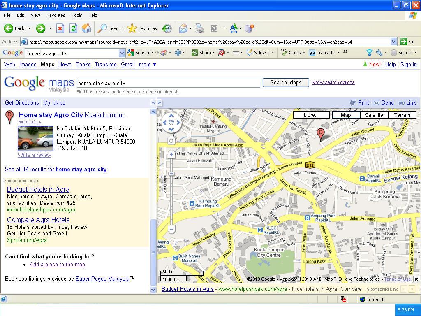
Task: Expand the More... map layers button
Action: 311,115
